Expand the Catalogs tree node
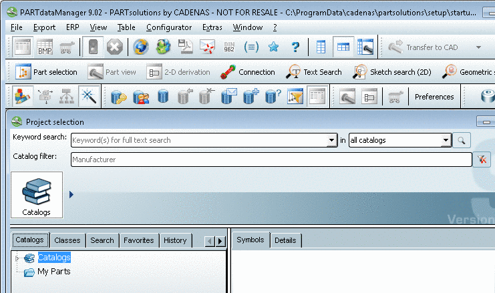 (x=17, y=258)
